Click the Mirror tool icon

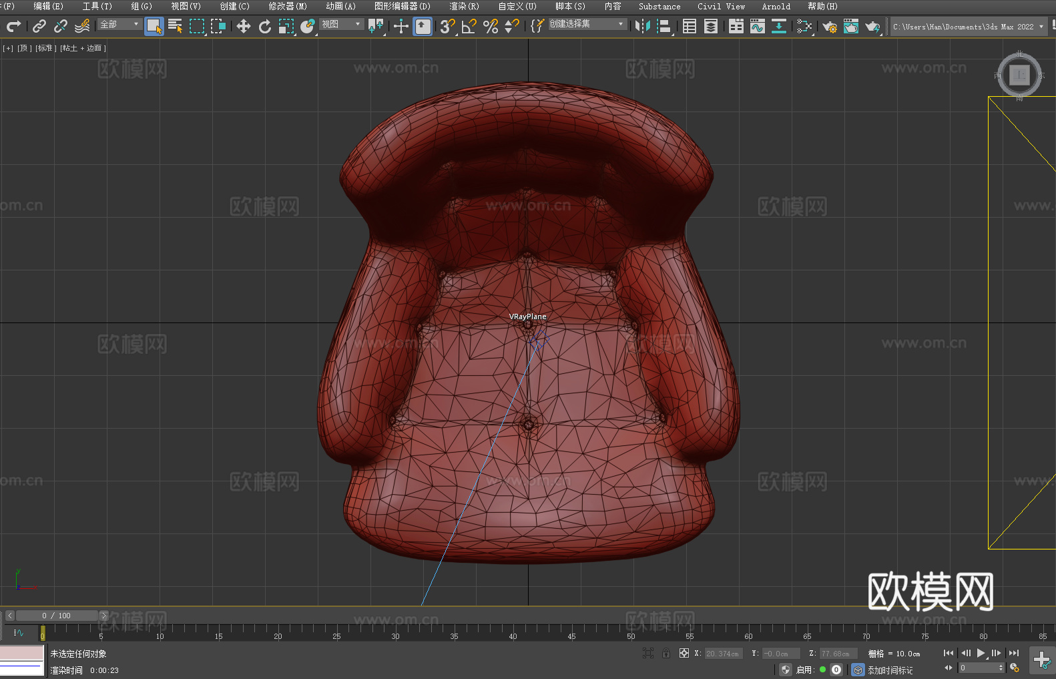click(643, 26)
